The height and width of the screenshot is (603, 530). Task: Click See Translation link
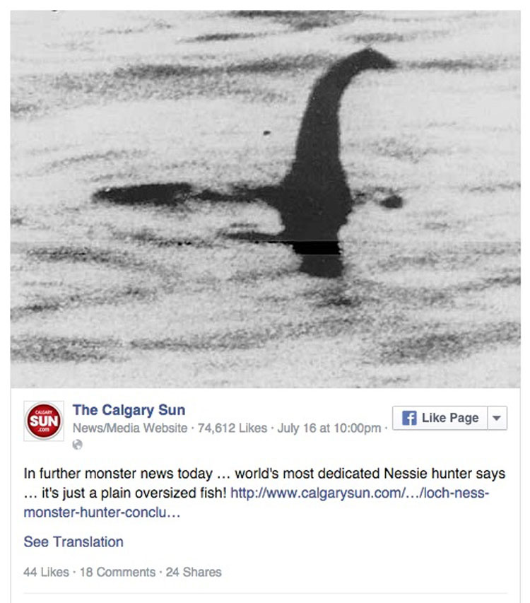click(73, 542)
